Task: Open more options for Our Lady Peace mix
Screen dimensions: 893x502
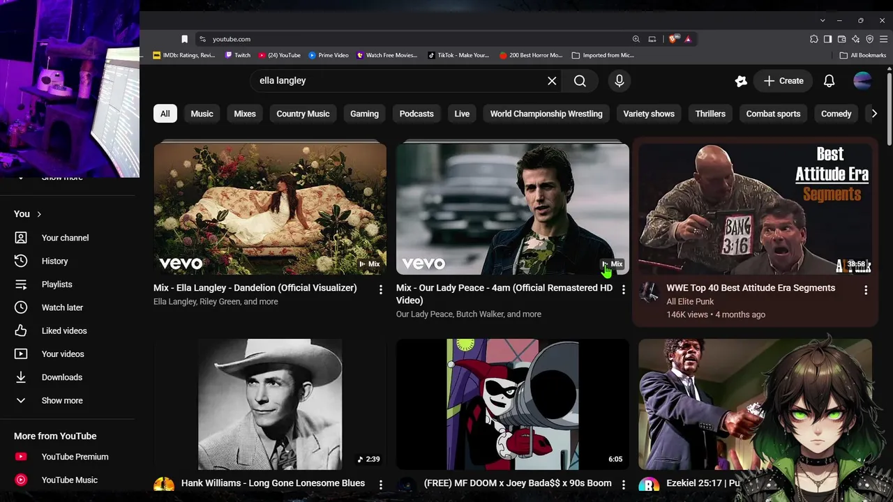Action: point(623,289)
